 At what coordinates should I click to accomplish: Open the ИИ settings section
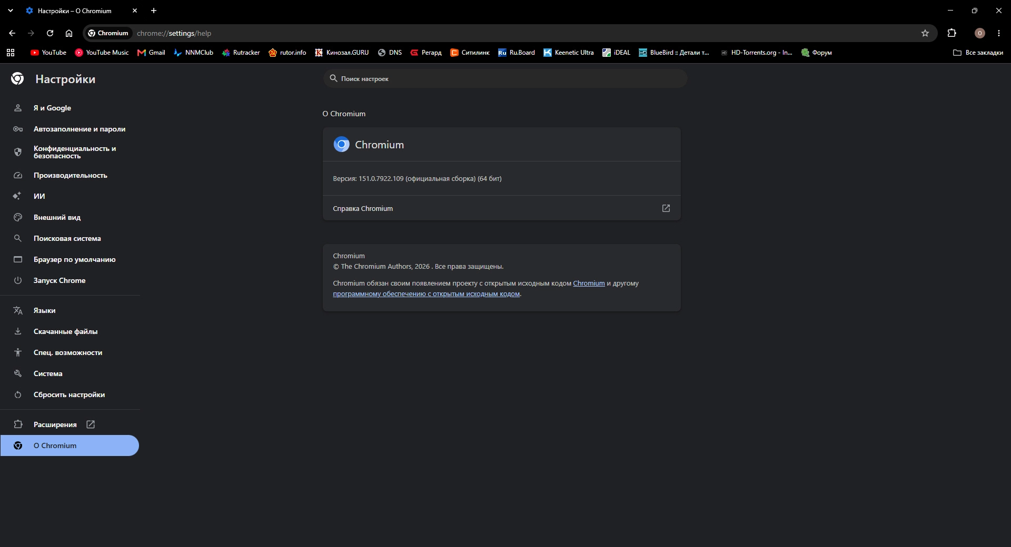[x=70, y=196]
